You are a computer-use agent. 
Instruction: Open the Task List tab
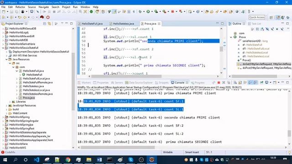coord(255,24)
